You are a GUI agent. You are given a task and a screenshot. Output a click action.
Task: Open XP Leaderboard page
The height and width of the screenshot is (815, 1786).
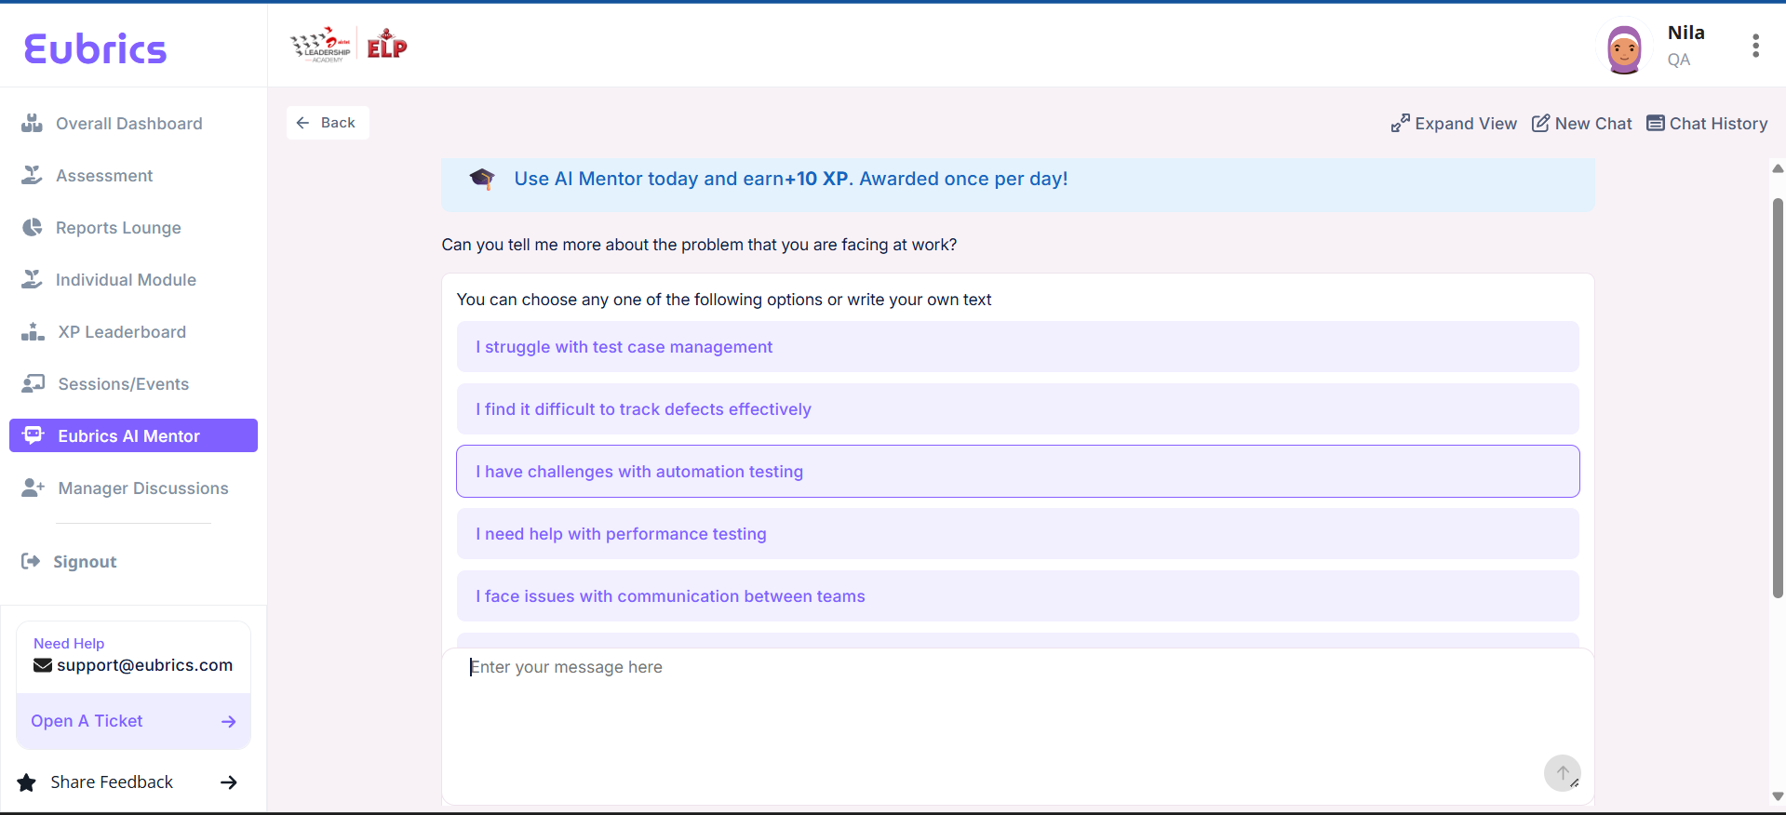(122, 332)
